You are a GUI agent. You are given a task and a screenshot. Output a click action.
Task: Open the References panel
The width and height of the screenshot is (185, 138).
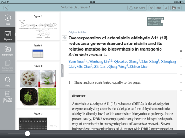coord(8,50)
